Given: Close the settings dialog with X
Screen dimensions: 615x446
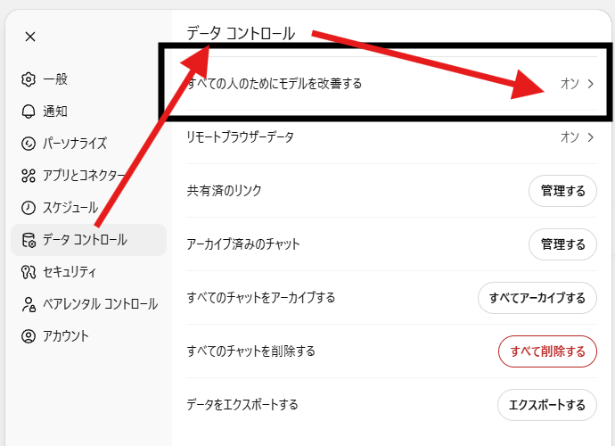Looking at the screenshot, I should click(x=30, y=37).
